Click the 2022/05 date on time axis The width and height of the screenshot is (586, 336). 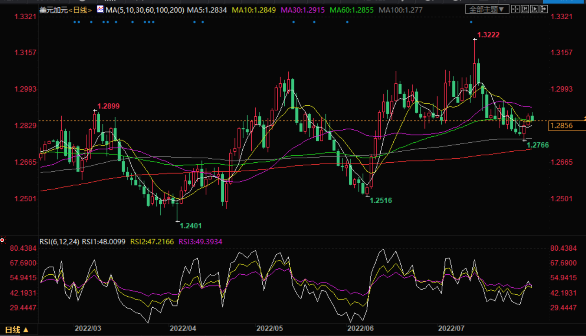pos(269,328)
